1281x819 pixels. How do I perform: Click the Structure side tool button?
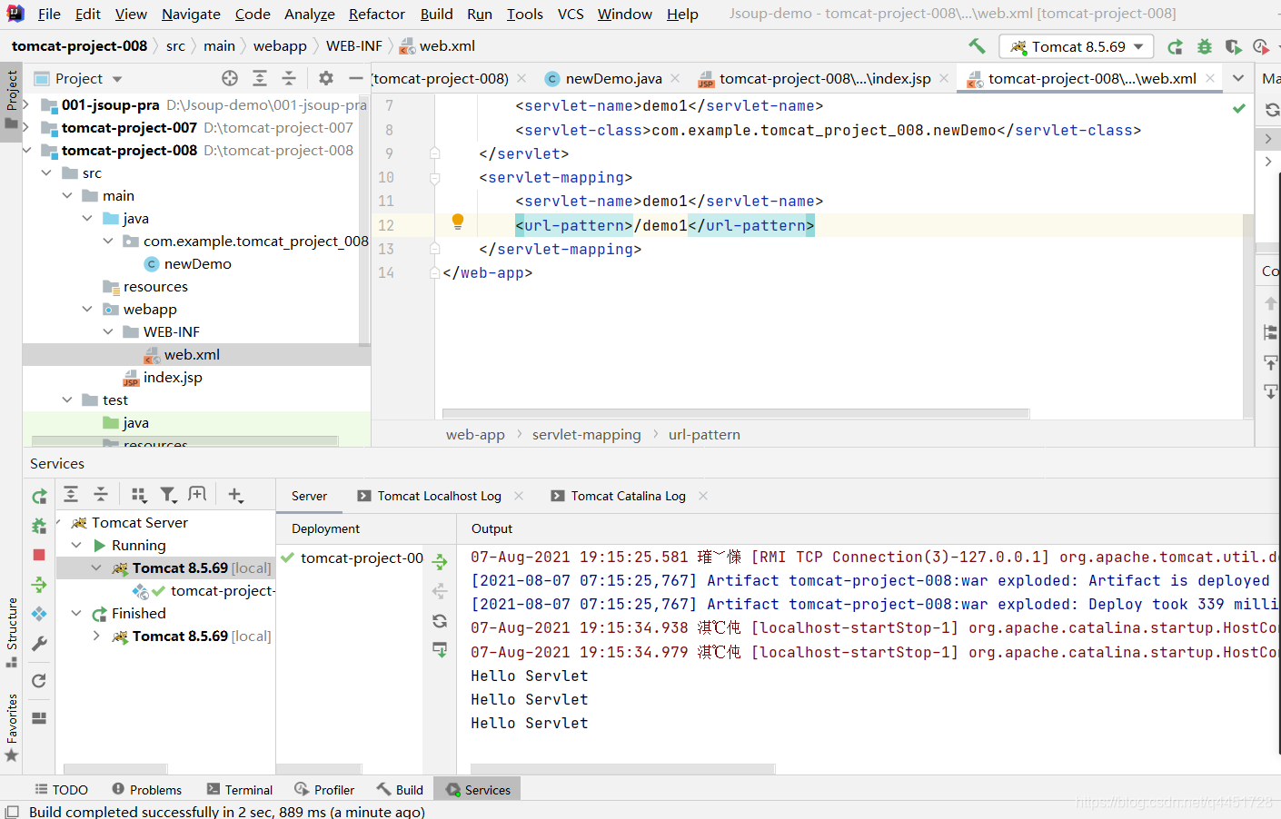(x=11, y=631)
